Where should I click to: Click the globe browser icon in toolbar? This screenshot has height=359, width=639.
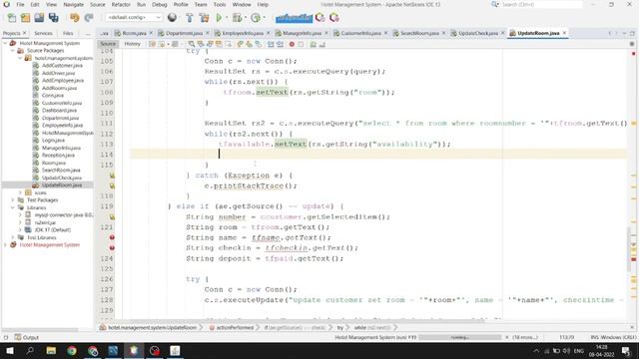tap(172, 18)
